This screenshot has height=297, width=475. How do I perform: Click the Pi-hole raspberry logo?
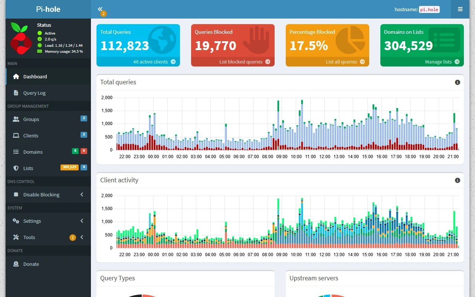click(x=21, y=38)
